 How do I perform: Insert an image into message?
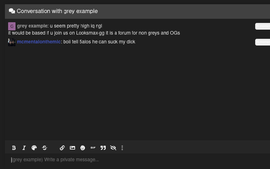coord(72,148)
